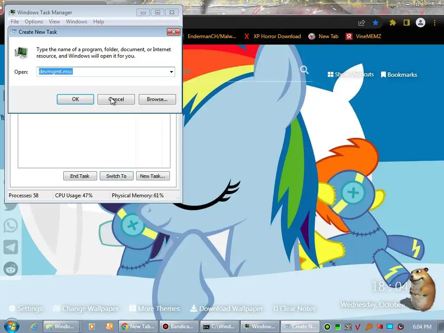Toggle Chrome side panel icon

click(x=407, y=23)
